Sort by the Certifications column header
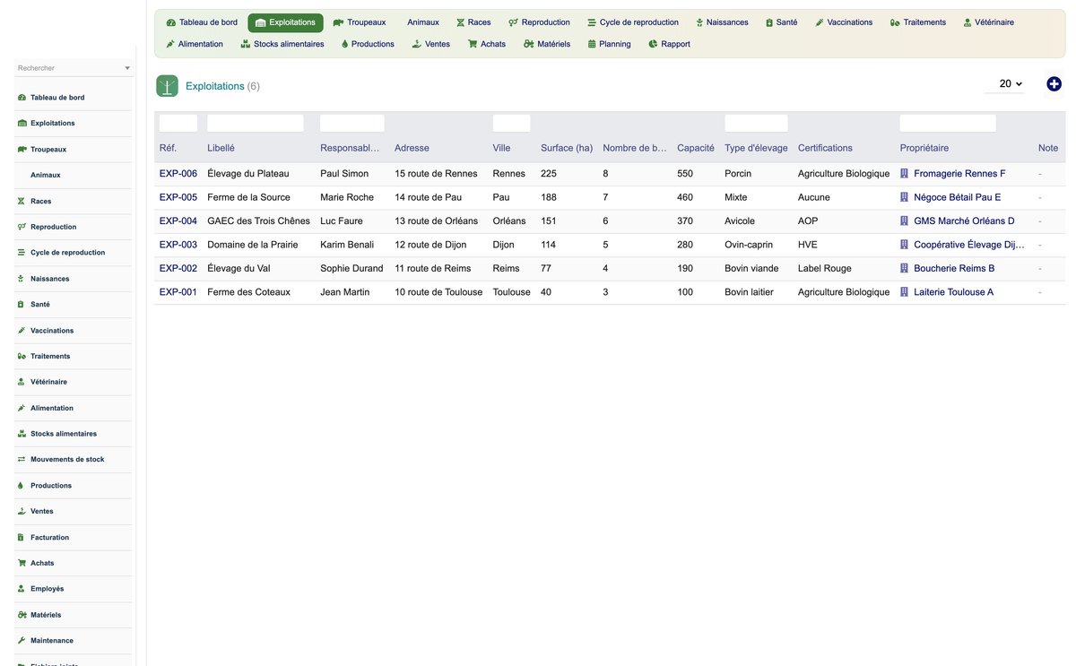 point(825,148)
